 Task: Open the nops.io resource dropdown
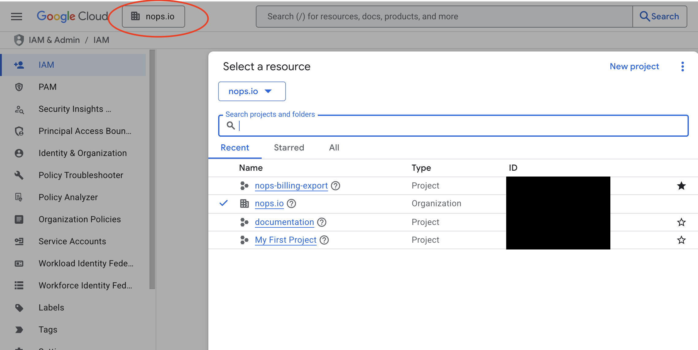(x=252, y=91)
